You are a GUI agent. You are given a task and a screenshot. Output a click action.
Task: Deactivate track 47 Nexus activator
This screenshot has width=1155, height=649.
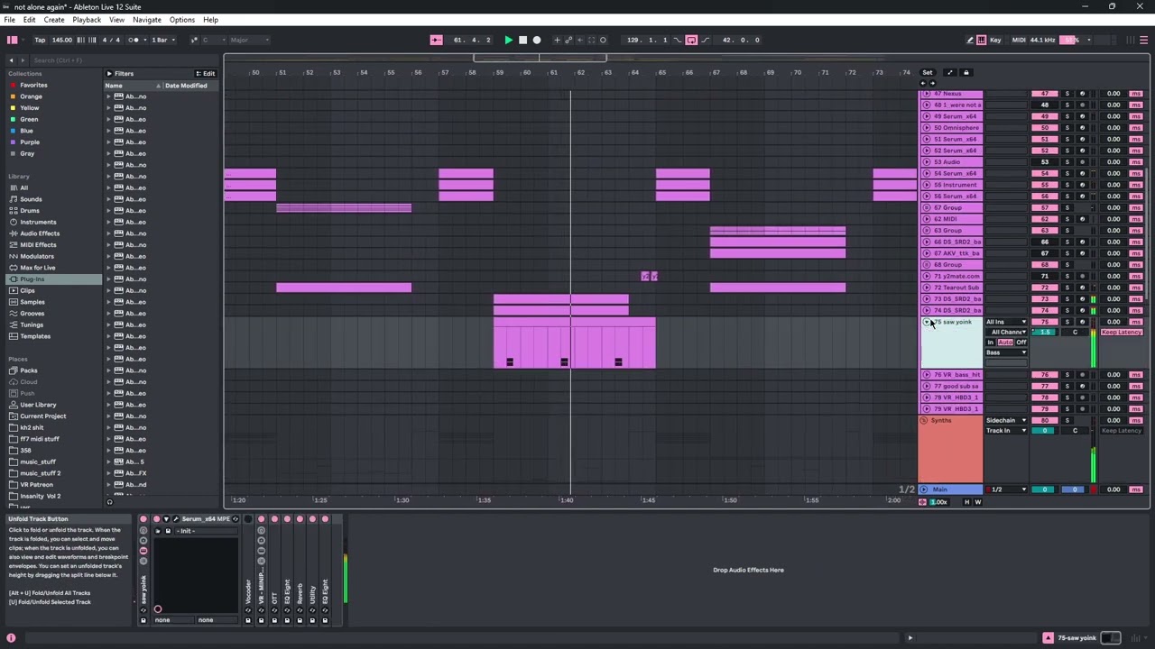coord(1045,94)
